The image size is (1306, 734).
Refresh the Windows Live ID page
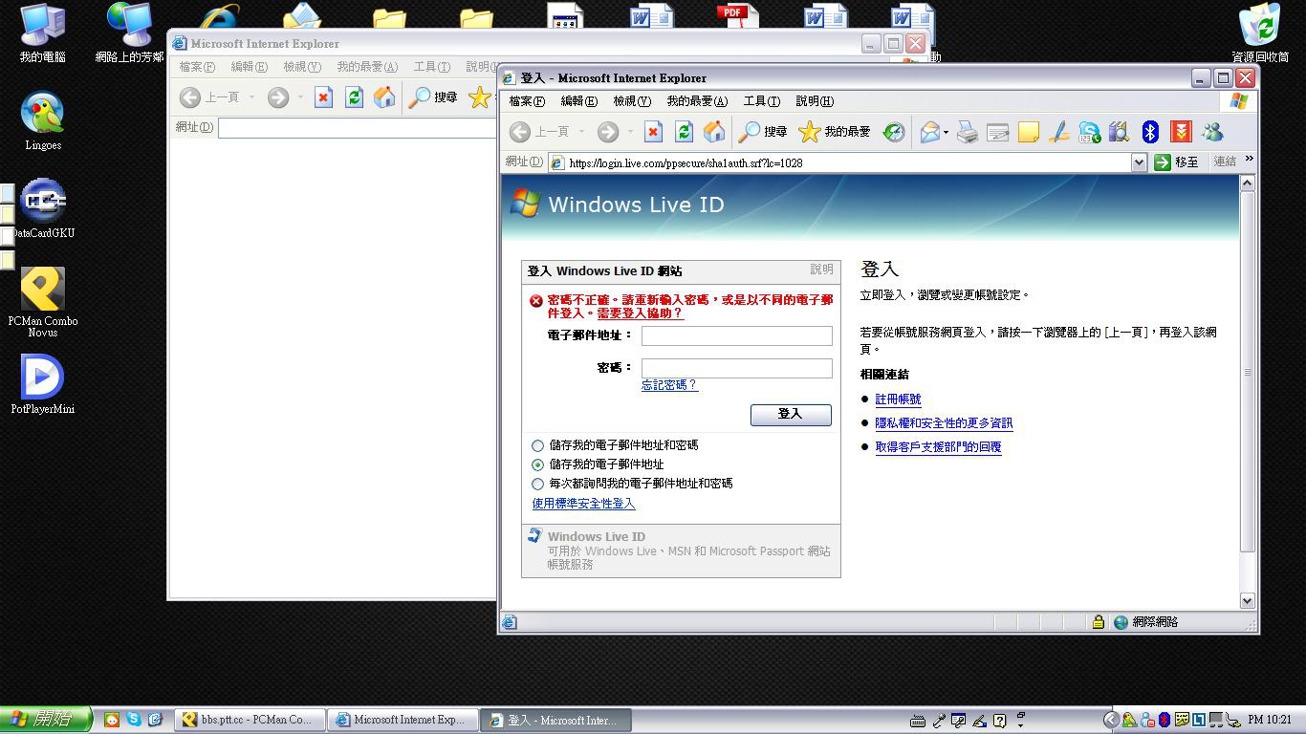click(684, 132)
